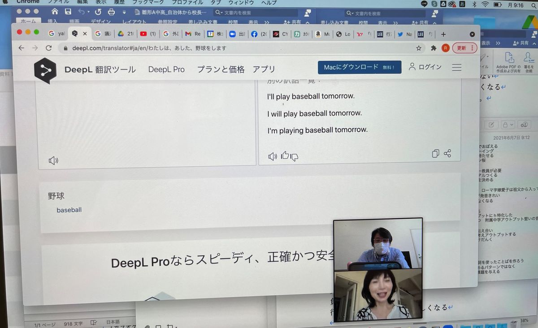
Task: Click the Chrome address bar URL
Action: coord(149,48)
